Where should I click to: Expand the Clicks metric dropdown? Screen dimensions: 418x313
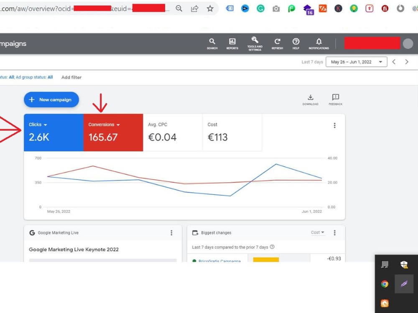(x=38, y=124)
